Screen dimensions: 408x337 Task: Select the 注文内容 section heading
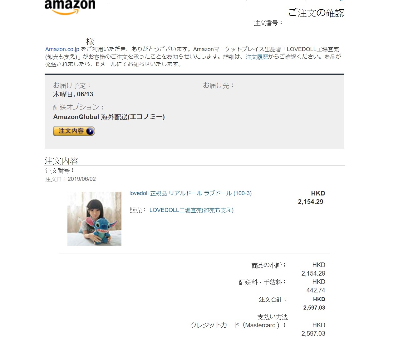point(61,161)
